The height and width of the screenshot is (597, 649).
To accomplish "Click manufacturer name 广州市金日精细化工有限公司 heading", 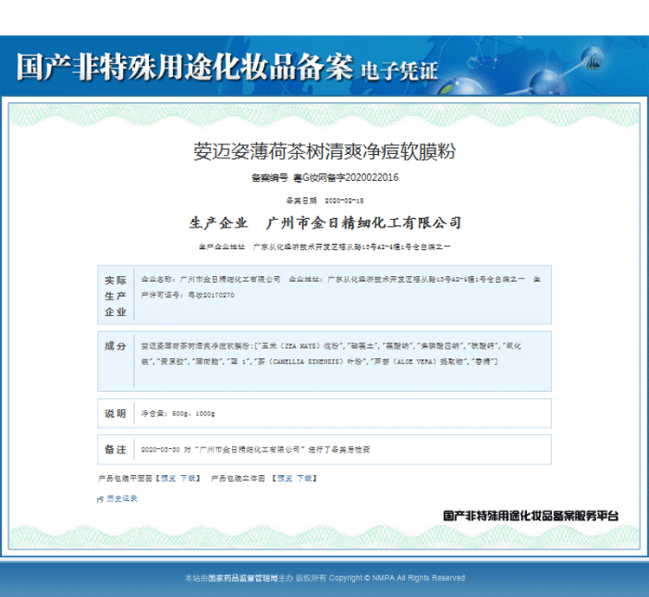I will coord(363,223).
